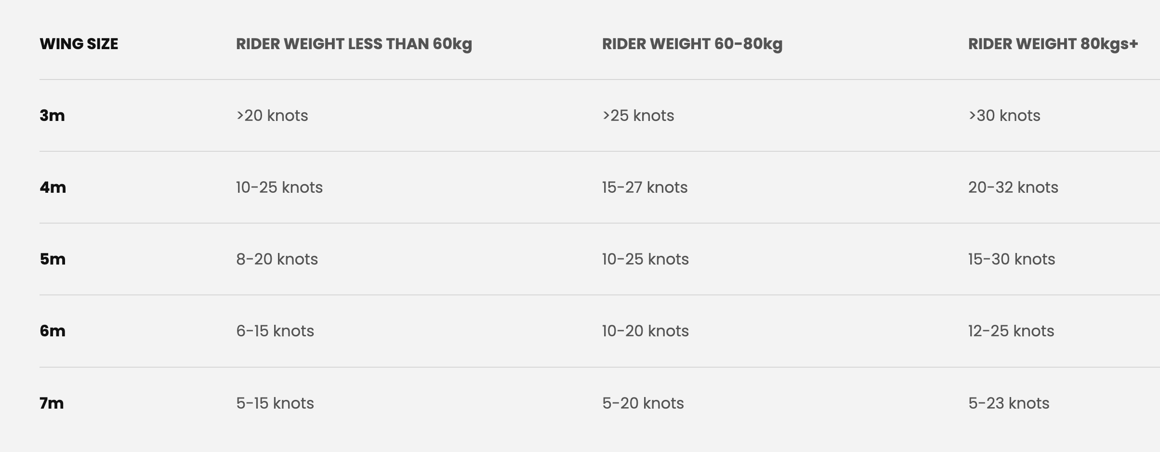Screen dimensions: 1160x452
Task: Click the 20-32 knots cell
Action: (1013, 187)
